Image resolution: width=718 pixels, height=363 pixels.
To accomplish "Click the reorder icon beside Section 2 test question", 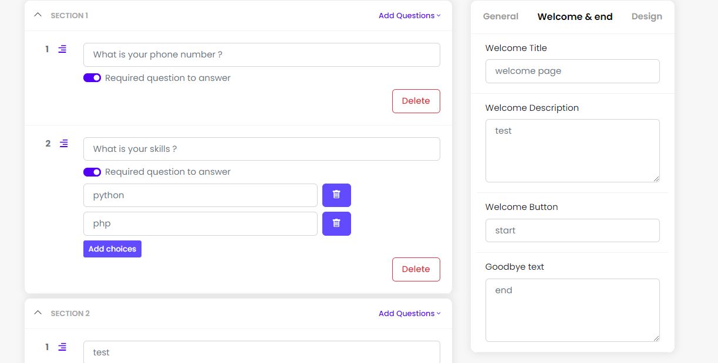I will [x=62, y=347].
